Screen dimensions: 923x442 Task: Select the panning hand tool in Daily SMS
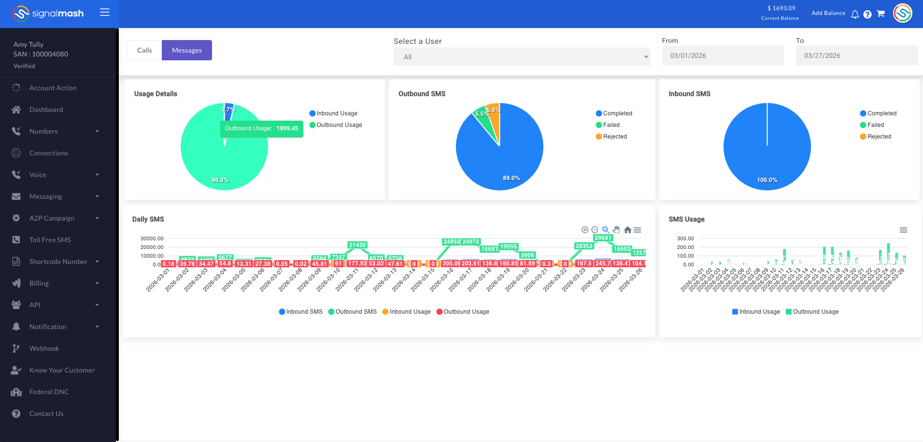tap(616, 230)
